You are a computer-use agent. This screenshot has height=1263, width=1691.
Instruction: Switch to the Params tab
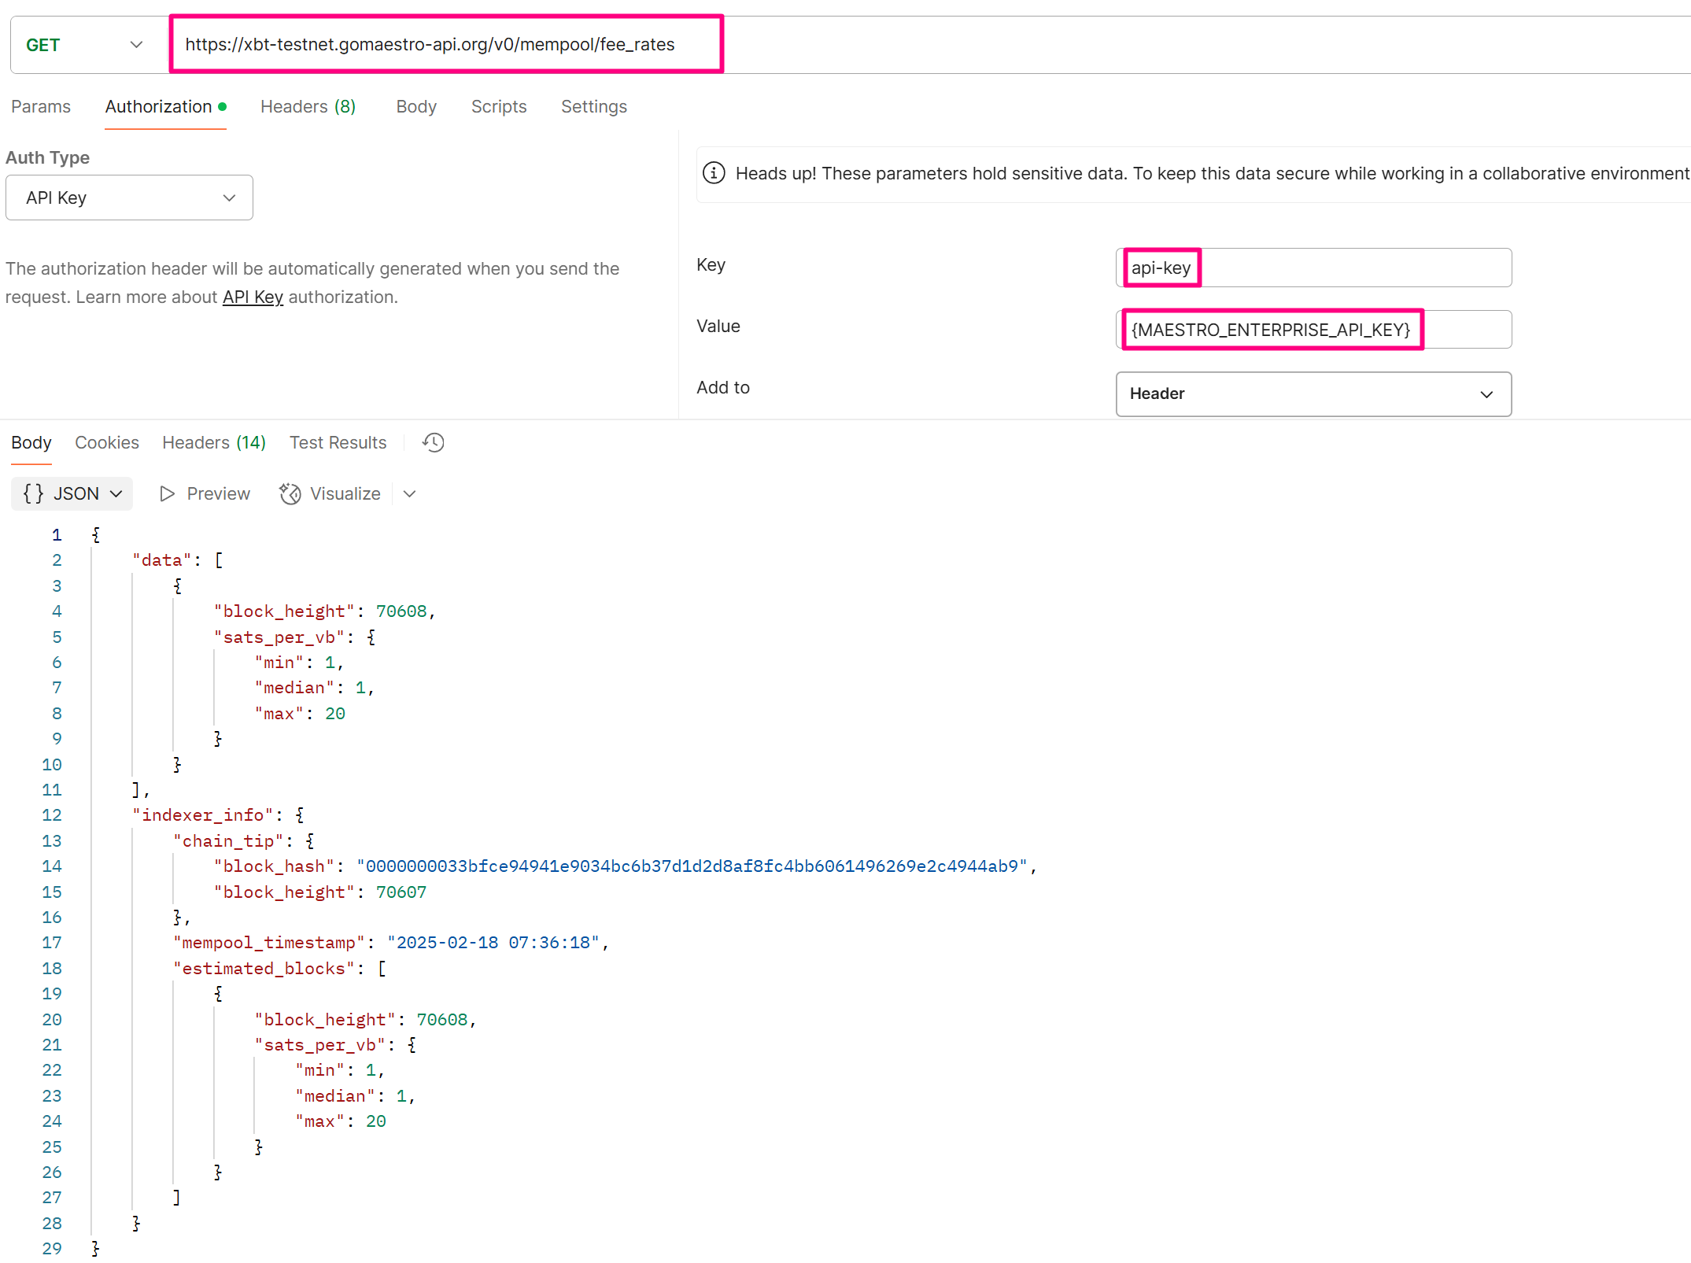[41, 106]
